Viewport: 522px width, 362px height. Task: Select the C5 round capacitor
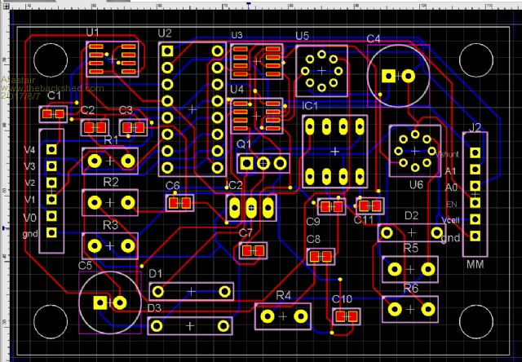coord(109,302)
